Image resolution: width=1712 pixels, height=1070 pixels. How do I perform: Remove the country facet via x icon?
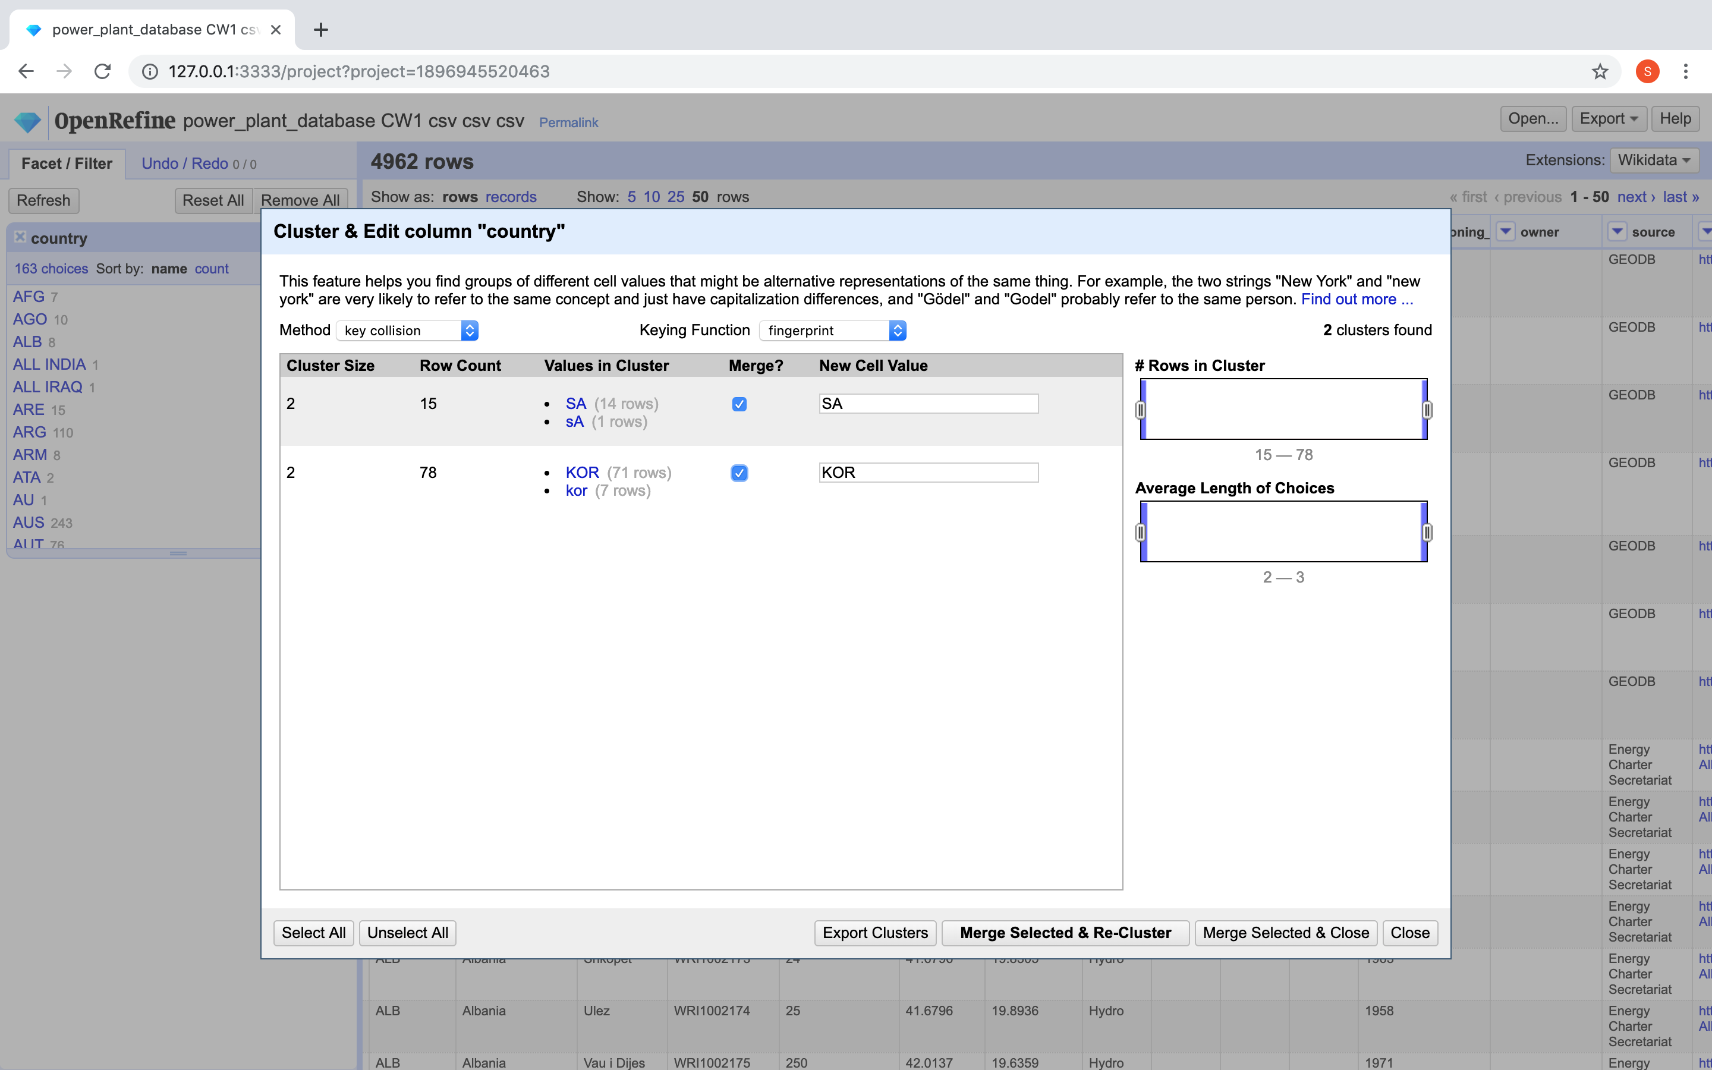click(20, 237)
